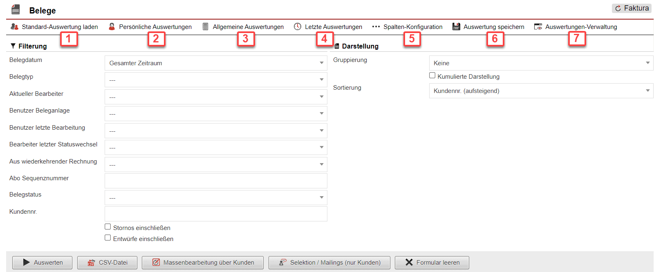Click the Persönliche Auswertungen user icon

tap(112, 27)
